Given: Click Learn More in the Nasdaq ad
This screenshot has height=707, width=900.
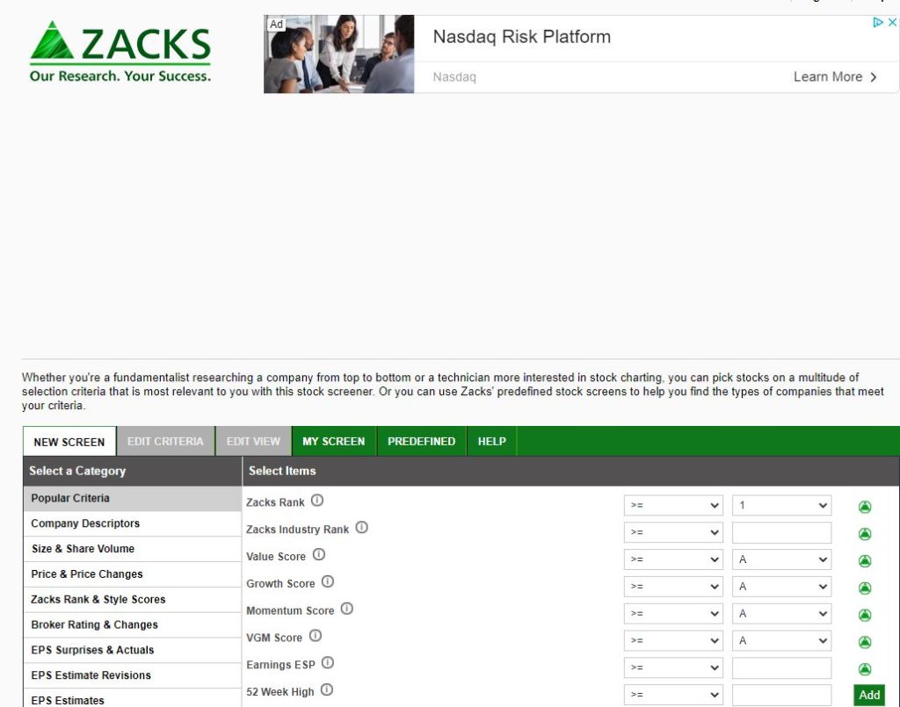Looking at the screenshot, I should [835, 77].
